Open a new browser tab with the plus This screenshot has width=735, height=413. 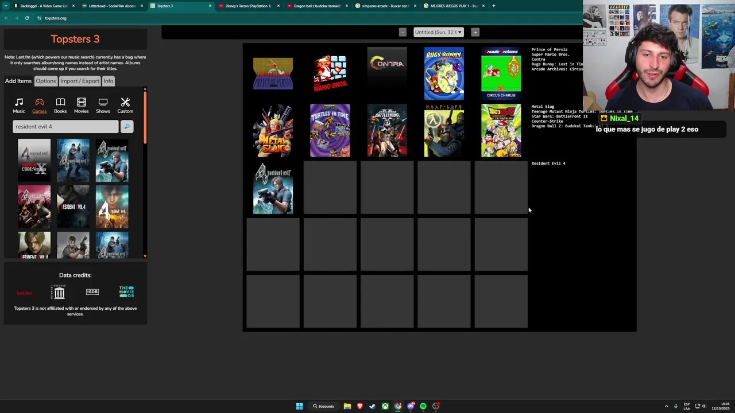point(494,6)
